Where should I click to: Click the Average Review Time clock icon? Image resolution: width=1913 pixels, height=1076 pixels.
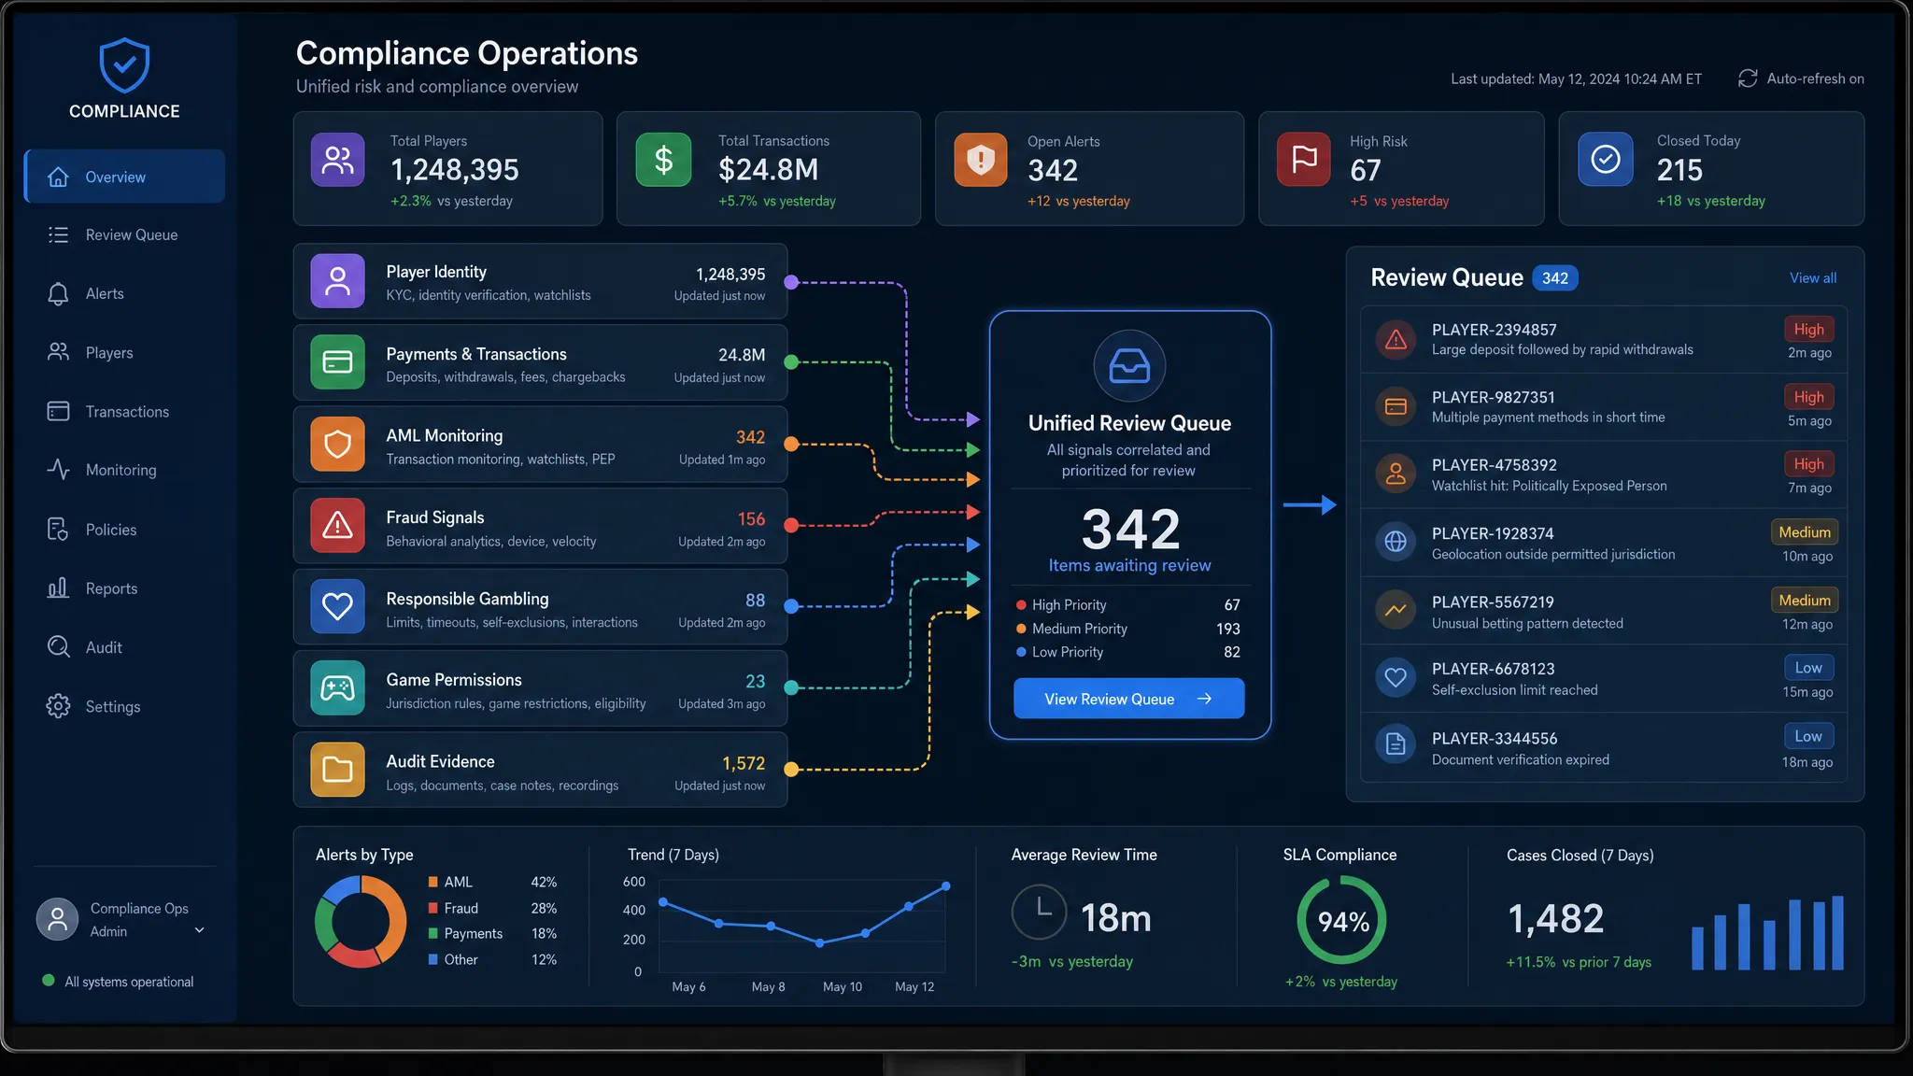(1039, 912)
